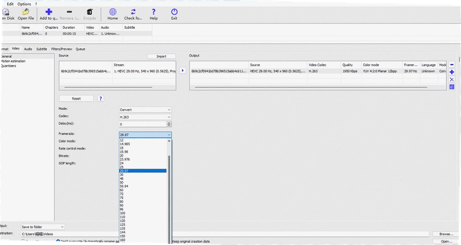
Task: Delete output stream with X icon
Action: coord(452,79)
